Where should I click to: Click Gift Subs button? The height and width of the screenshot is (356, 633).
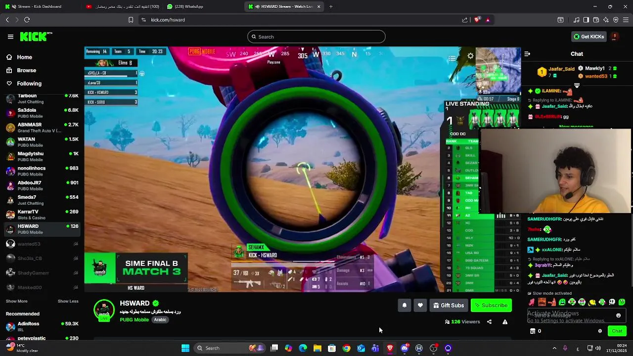pos(449,306)
